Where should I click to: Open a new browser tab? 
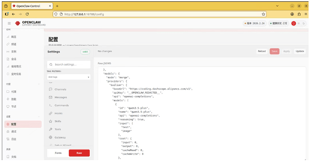pyautogui.click(x=57, y=6)
